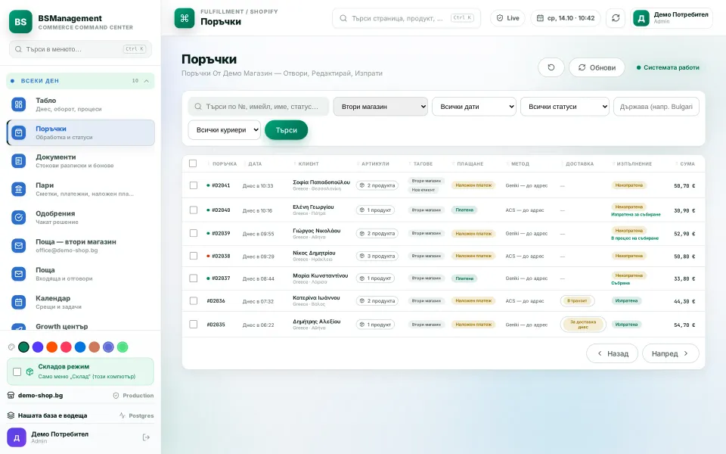726x454 pixels.
Task: Select the Поръчки menu item
Action: coord(80,132)
